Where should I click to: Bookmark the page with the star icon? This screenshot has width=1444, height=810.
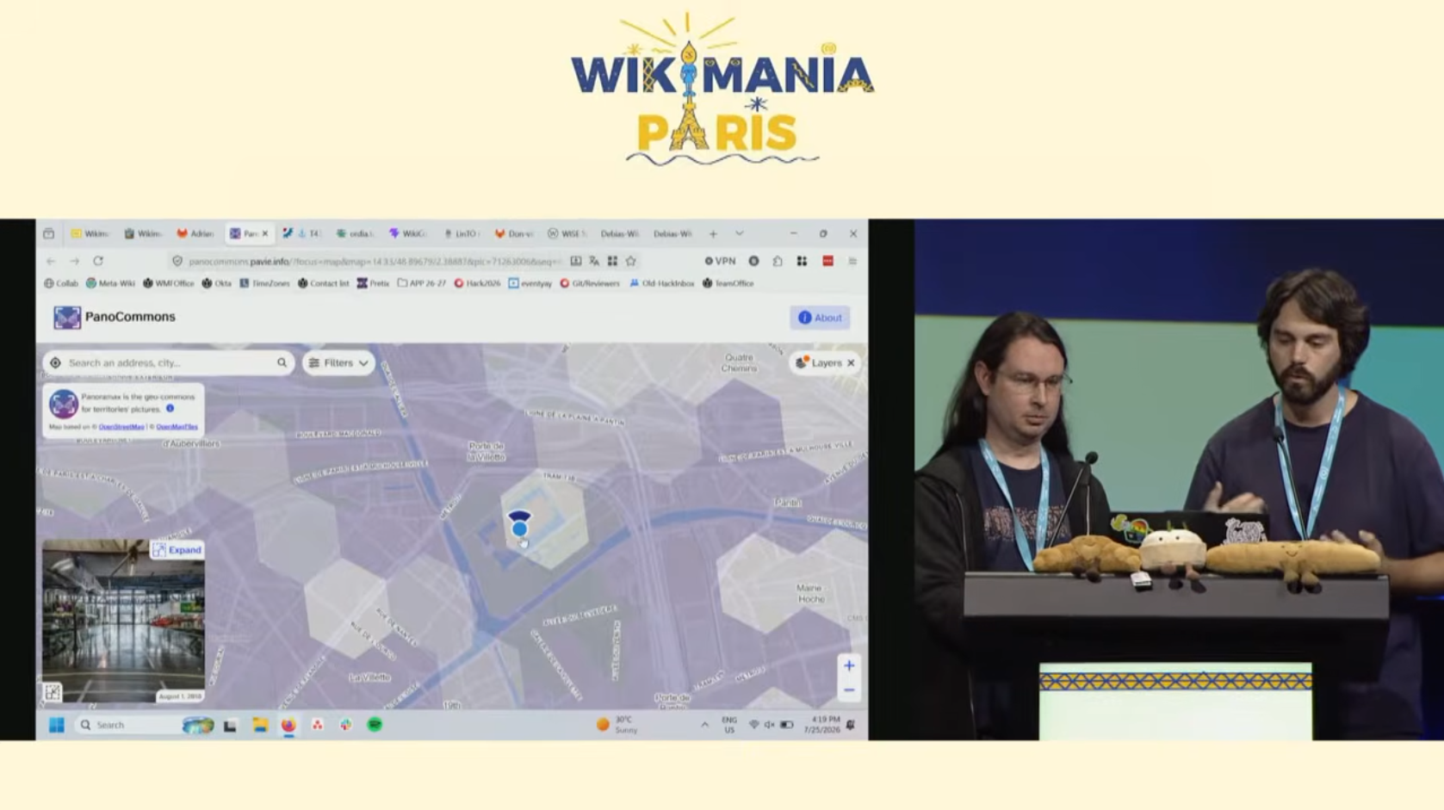point(631,261)
